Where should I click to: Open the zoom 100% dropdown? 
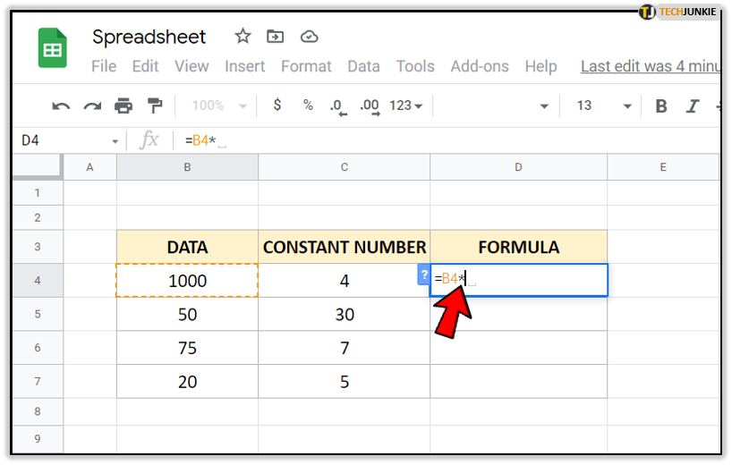[216, 106]
